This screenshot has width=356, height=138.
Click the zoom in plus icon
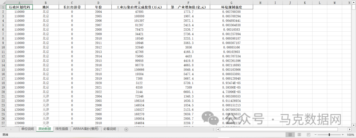(342, 135)
